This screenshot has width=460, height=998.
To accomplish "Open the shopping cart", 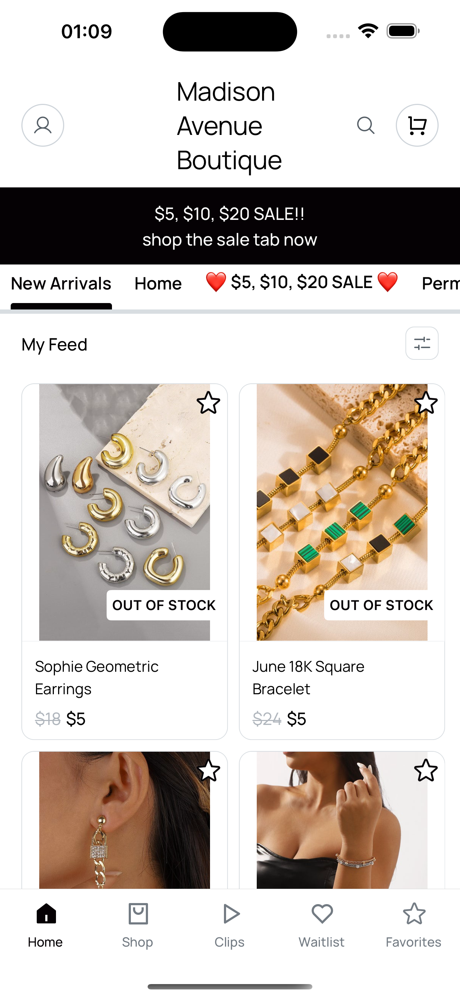I will tap(417, 125).
